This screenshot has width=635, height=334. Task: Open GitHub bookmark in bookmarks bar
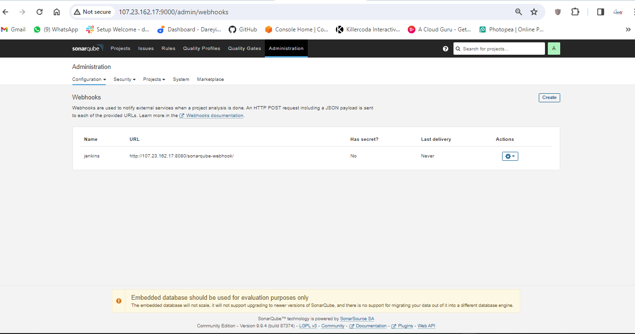(x=242, y=29)
